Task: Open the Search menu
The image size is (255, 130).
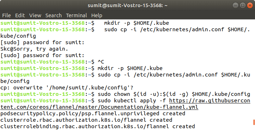Action: (53, 15)
